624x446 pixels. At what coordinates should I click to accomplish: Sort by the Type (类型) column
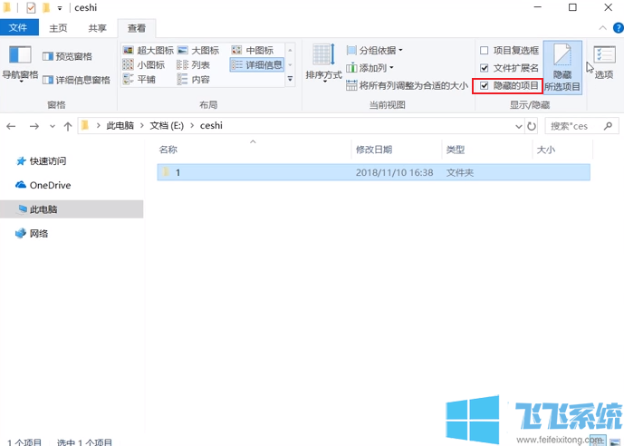(456, 150)
